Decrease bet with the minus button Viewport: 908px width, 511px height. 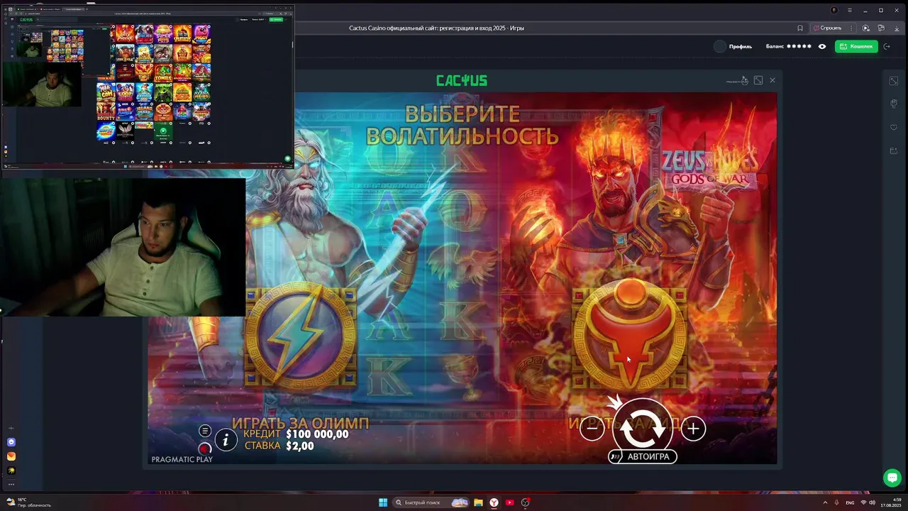click(x=592, y=428)
